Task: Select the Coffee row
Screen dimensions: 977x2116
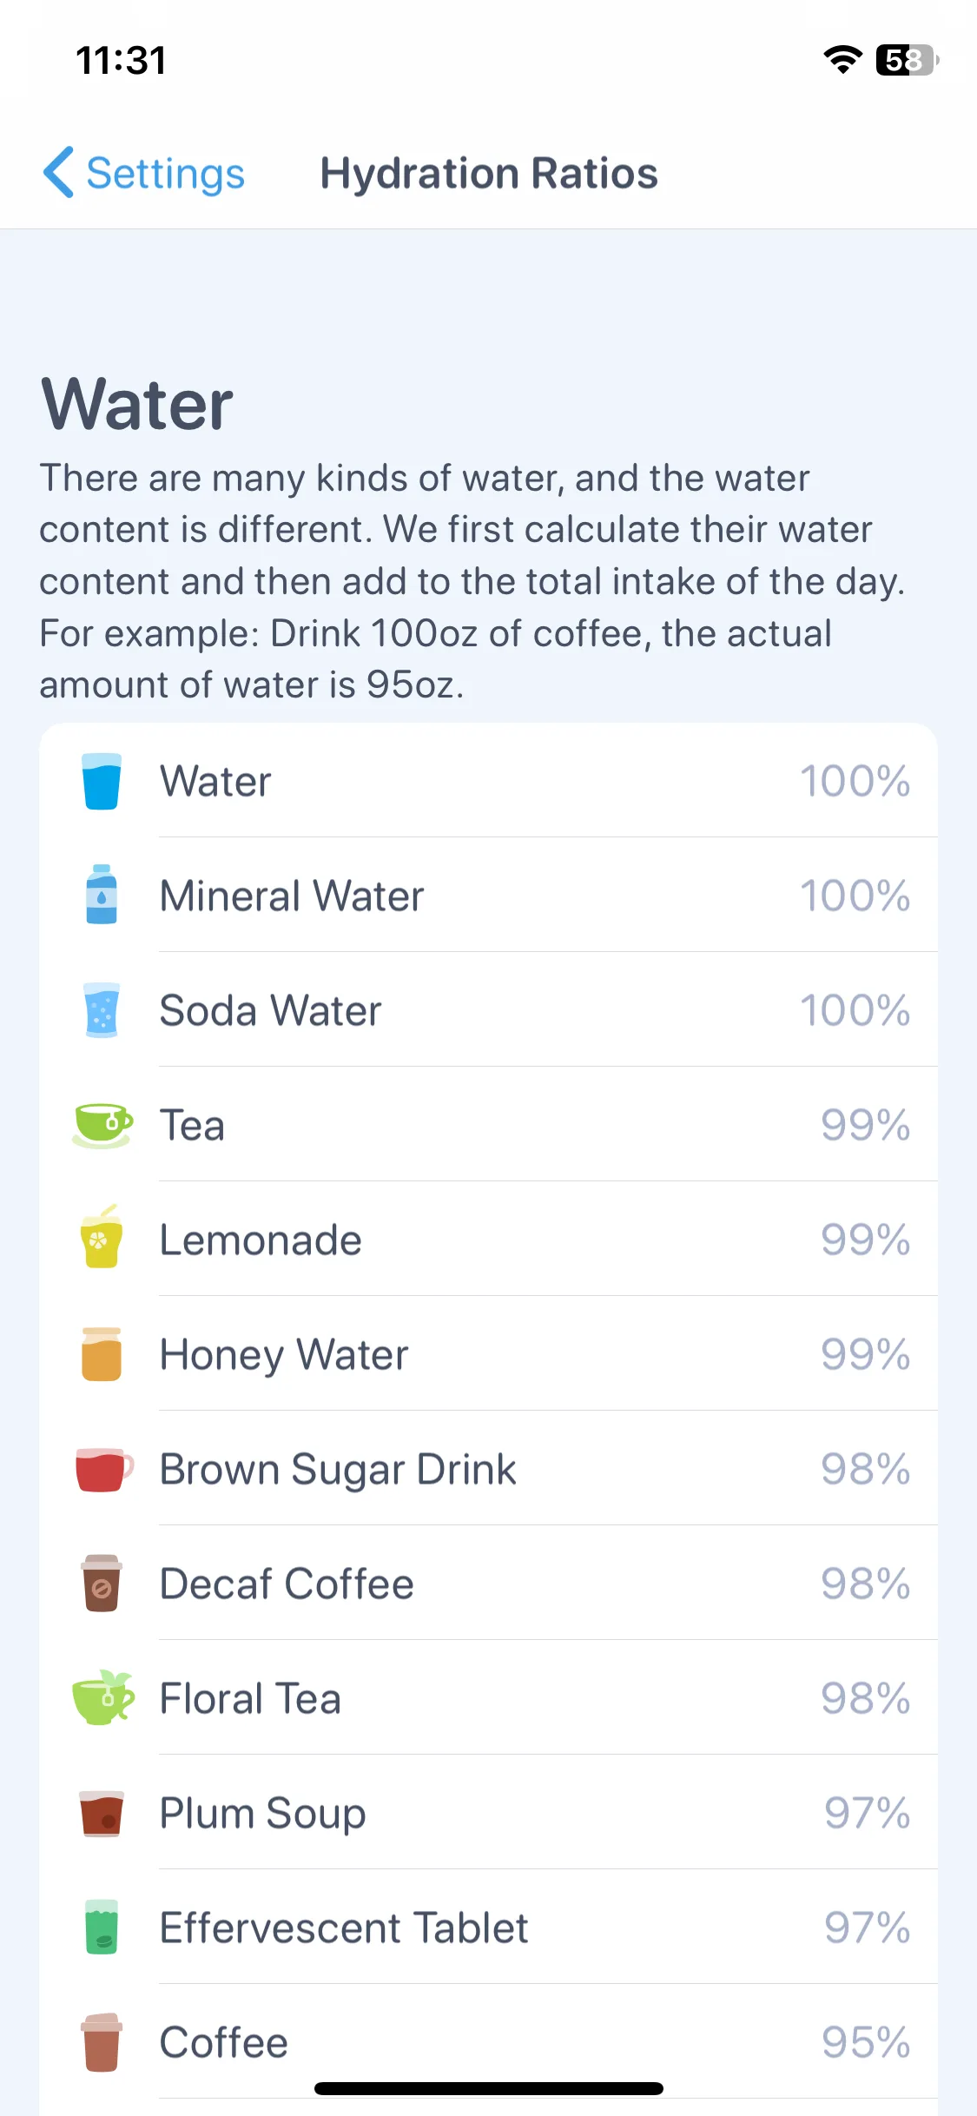Action: (x=488, y=2042)
